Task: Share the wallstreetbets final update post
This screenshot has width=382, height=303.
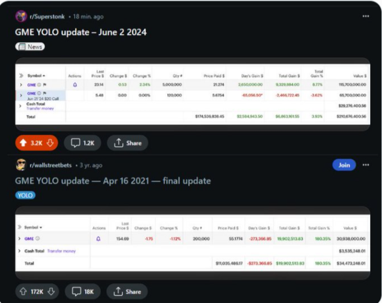Action: click(127, 292)
